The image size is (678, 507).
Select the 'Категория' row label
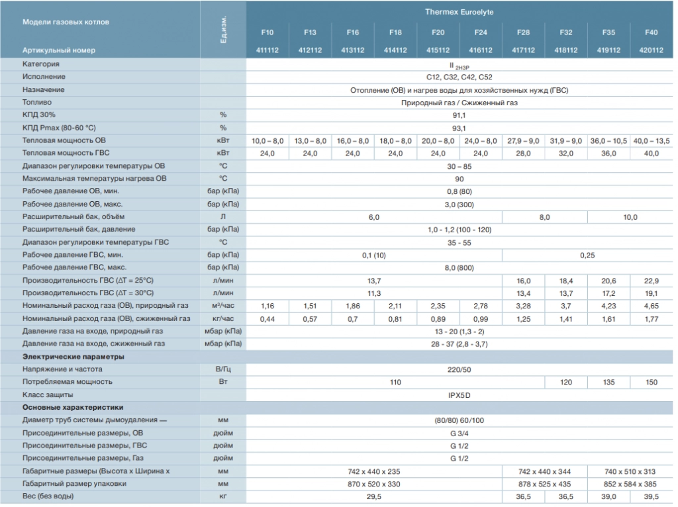tap(41, 64)
